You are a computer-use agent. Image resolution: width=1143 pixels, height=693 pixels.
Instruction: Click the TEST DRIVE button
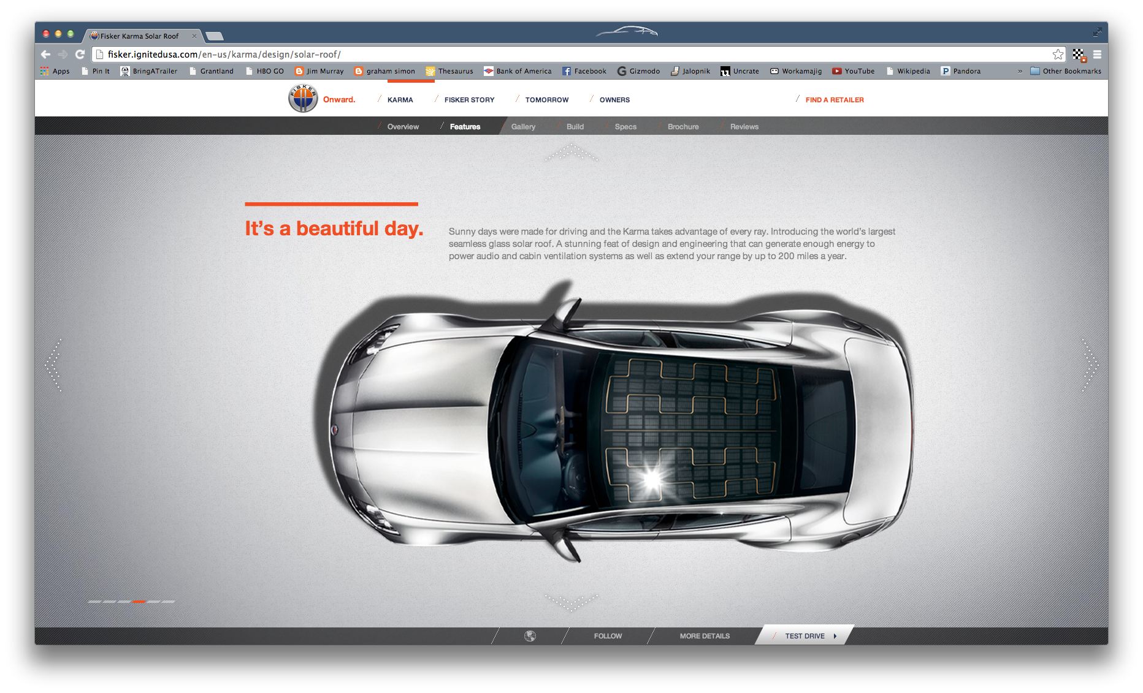[805, 636]
